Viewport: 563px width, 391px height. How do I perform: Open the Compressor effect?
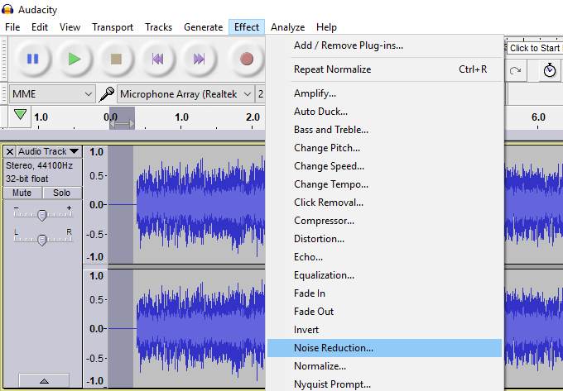click(x=384, y=221)
